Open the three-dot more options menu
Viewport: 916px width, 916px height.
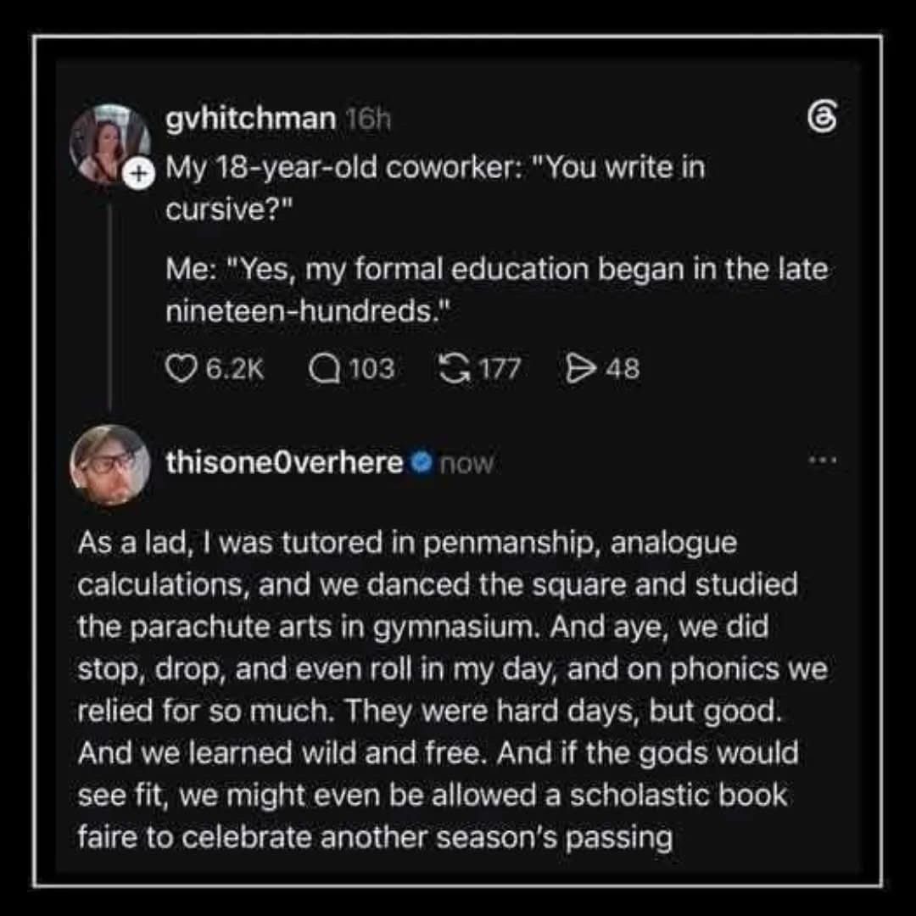pyautogui.click(x=823, y=461)
